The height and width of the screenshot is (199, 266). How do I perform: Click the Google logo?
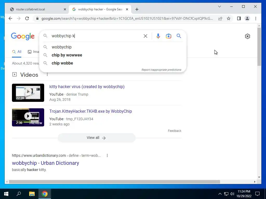[x=23, y=36]
